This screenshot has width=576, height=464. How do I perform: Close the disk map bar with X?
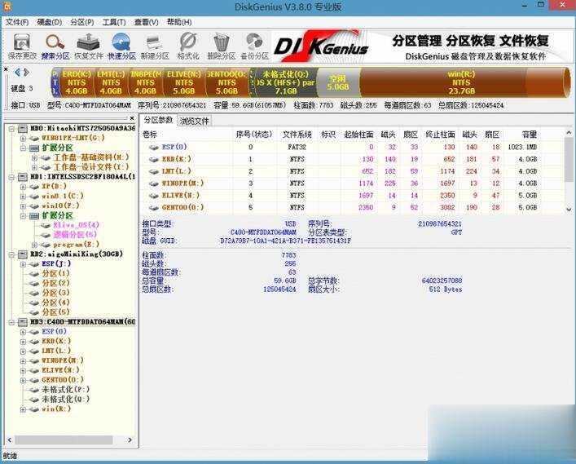pos(6,69)
